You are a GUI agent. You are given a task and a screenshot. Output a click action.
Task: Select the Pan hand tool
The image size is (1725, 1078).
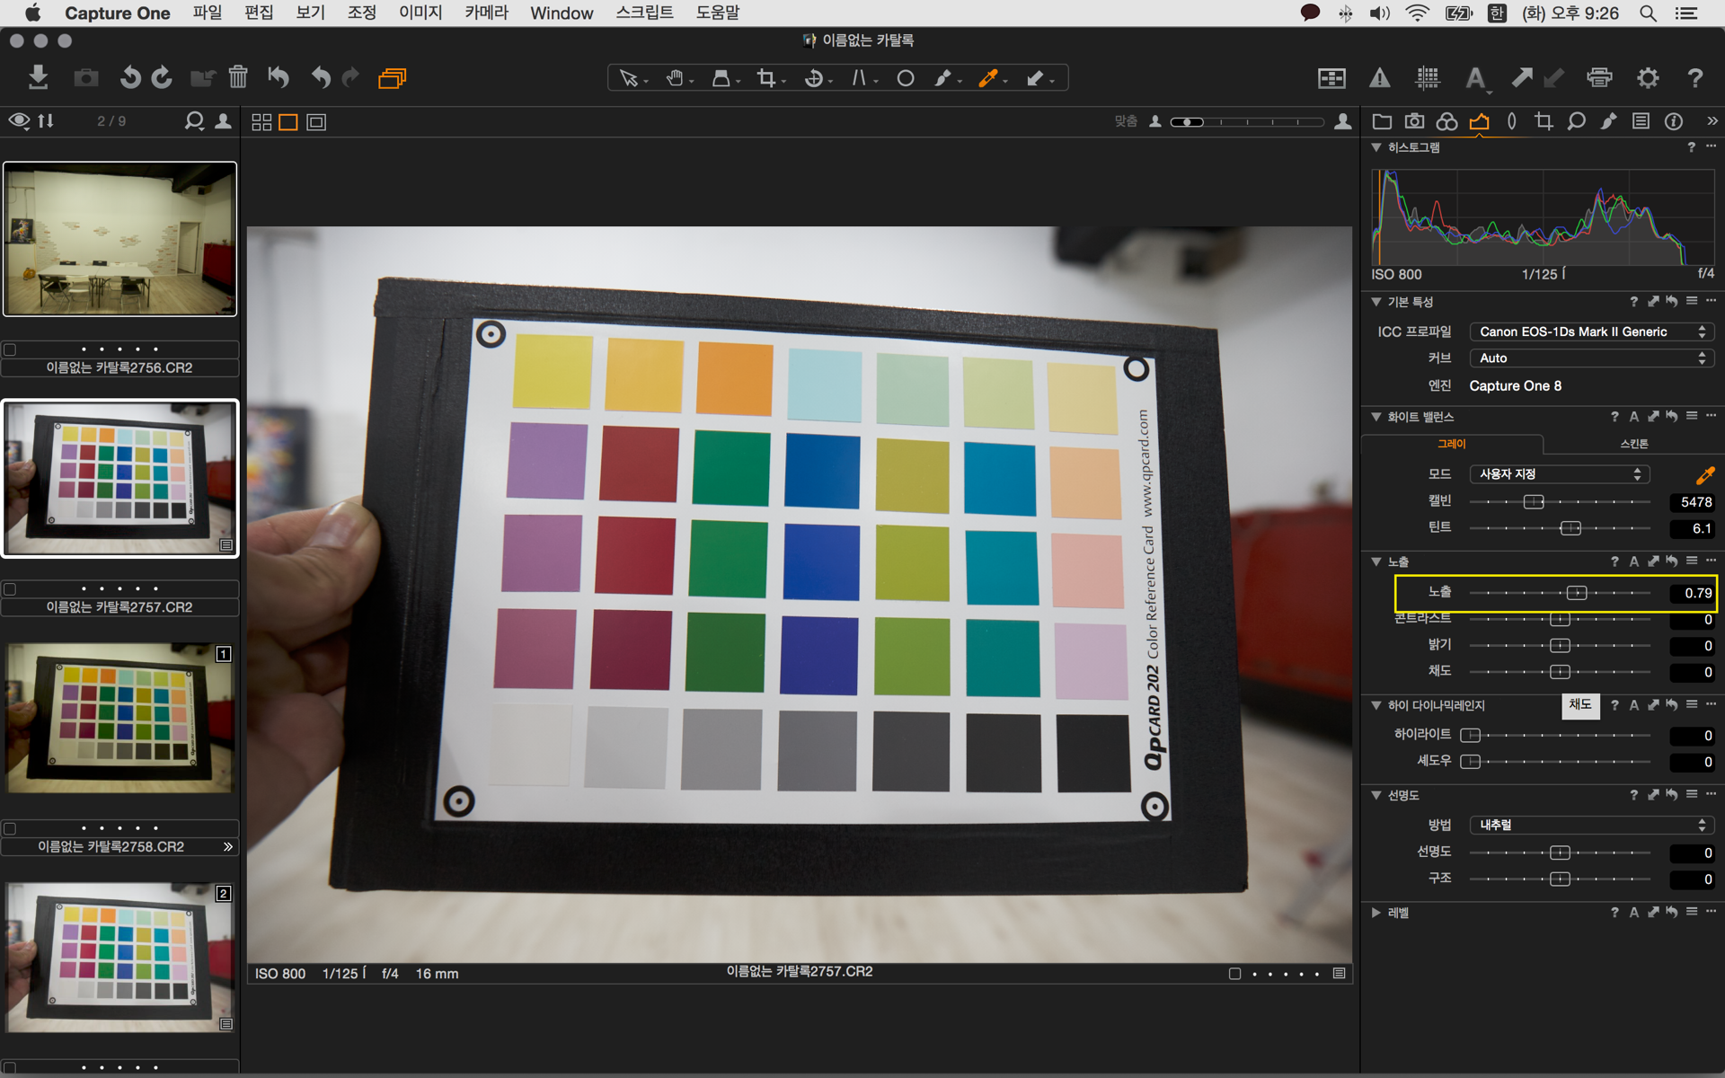point(675,78)
